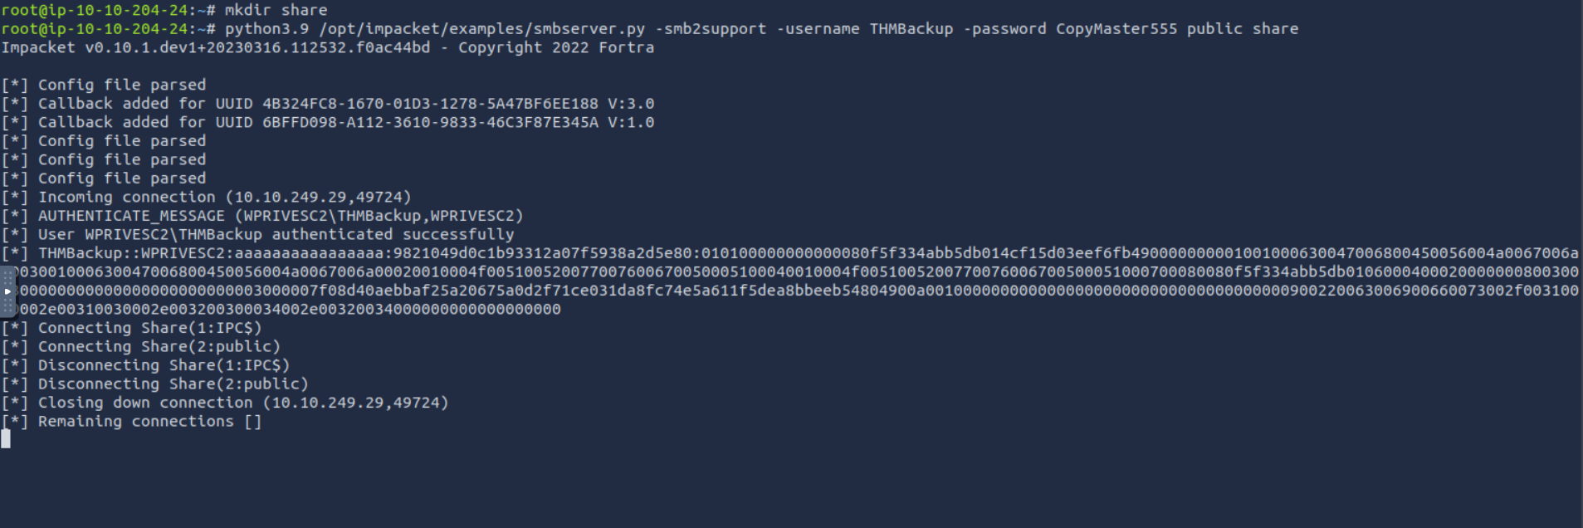
Task: Click the Connecting Share(1:IPC$) line
Action: click(131, 328)
